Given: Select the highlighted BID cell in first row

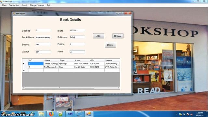Looking at the screenshot, I should pyautogui.click(x=36, y=64).
